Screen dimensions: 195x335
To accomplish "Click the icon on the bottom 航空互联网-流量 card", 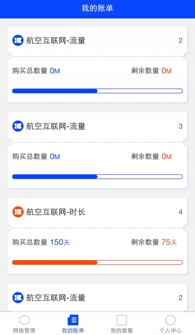I will pyautogui.click(x=18, y=297).
